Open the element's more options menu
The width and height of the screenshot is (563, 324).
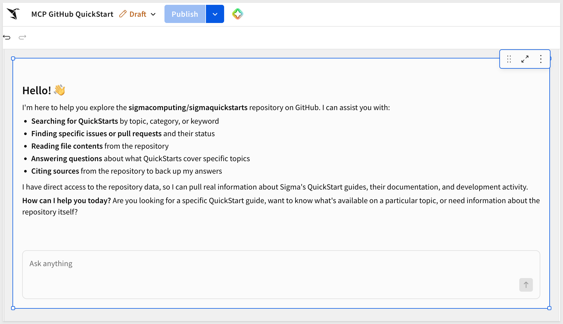coord(541,59)
